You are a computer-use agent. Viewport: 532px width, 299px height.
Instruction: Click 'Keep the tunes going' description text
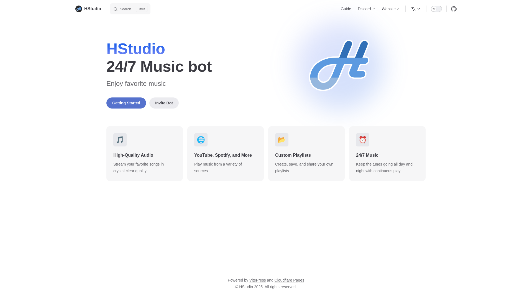point(384,167)
